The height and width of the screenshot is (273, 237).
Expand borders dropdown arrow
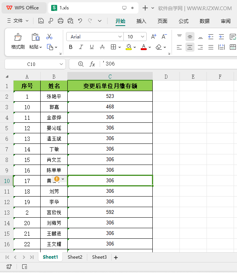click(x=120, y=47)
